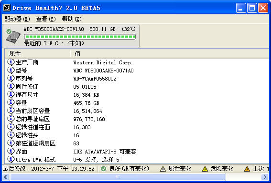Image resolution: width=271 pixels, height=183 pixels.
Task: Click the green drive health progress bar
Action: pyautogui.click(x=80, y=37)
